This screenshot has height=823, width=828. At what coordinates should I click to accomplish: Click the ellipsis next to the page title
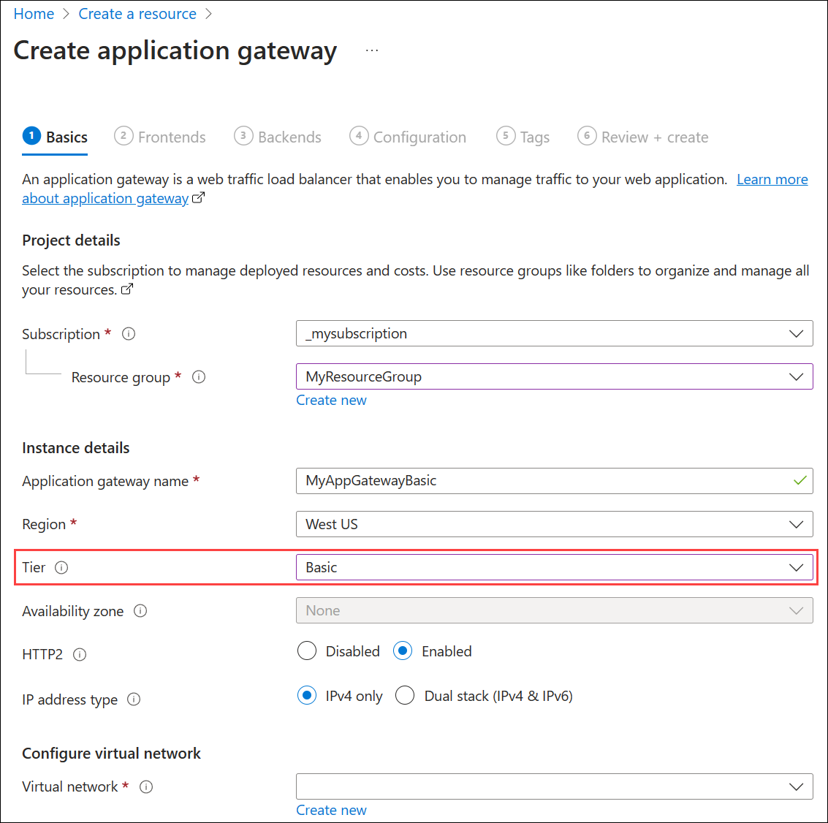372,48
